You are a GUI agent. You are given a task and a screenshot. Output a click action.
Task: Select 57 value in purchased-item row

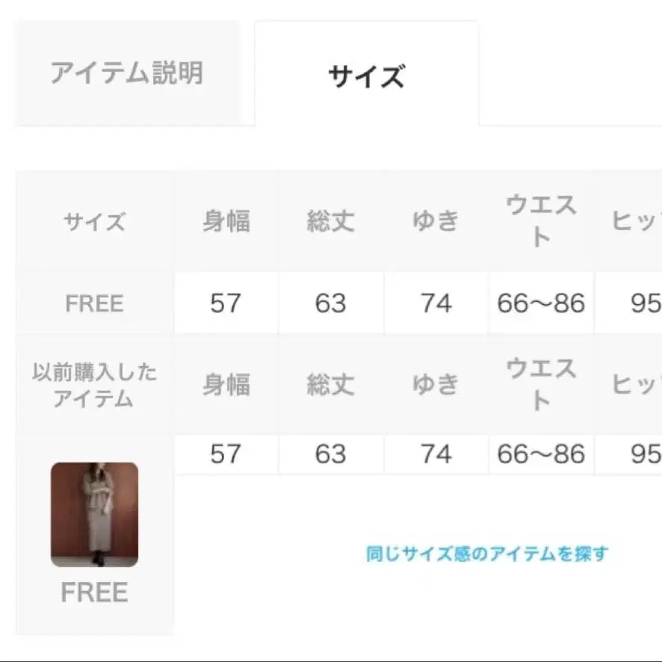click(226, 454)
